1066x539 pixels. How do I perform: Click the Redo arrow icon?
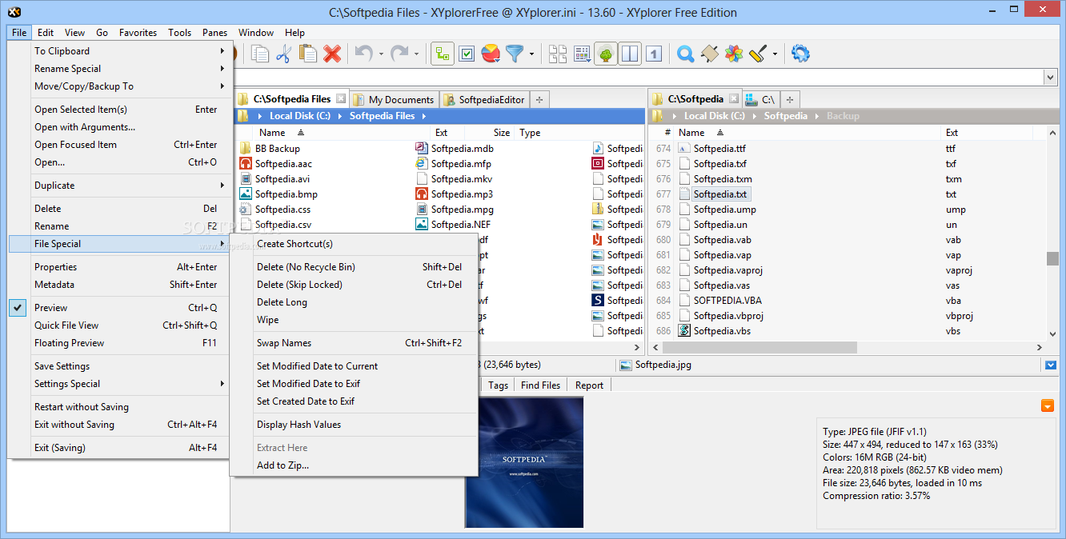coord(399,54)
